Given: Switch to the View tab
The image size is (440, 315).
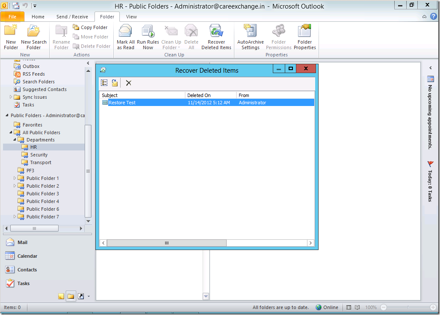Looking at the screenshot, I should (131, 17).
